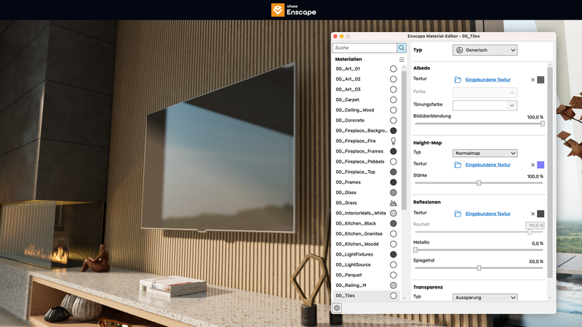Image resolution: width=582 pixels, height=327 pixels.
Task: Click the Bildüberblendung value 100,0 %
Action: tap(535, 117)
